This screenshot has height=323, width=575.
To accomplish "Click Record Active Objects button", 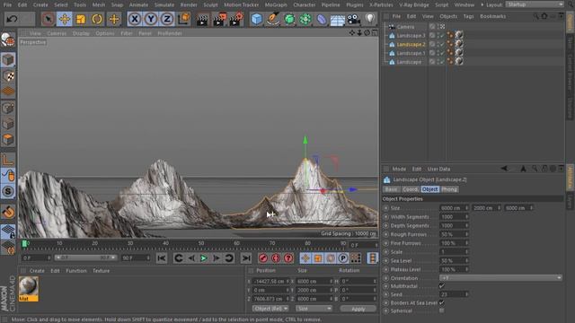I will (x=263, y=258).
